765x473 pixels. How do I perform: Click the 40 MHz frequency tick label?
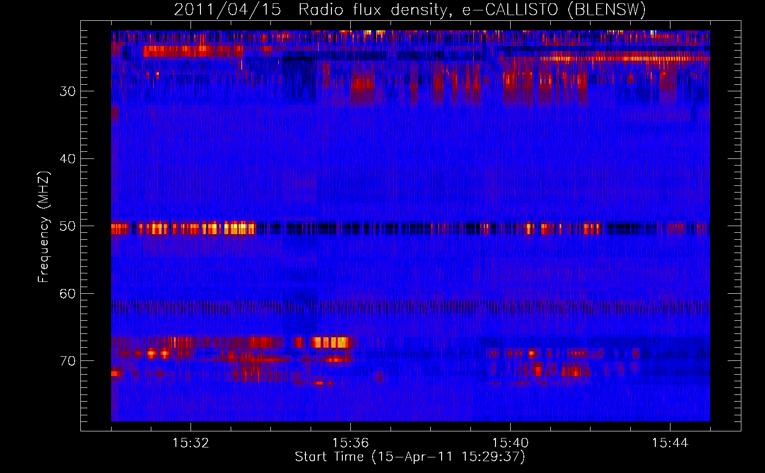pyautogui.click(x=68, y=159)
